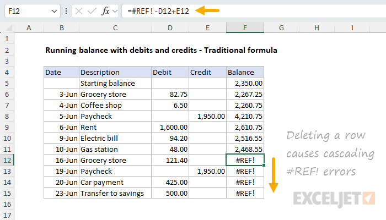Viewport: 386px width, 220px height.
Task: Click the 'Car payment' cell
Action: [115, 182]
